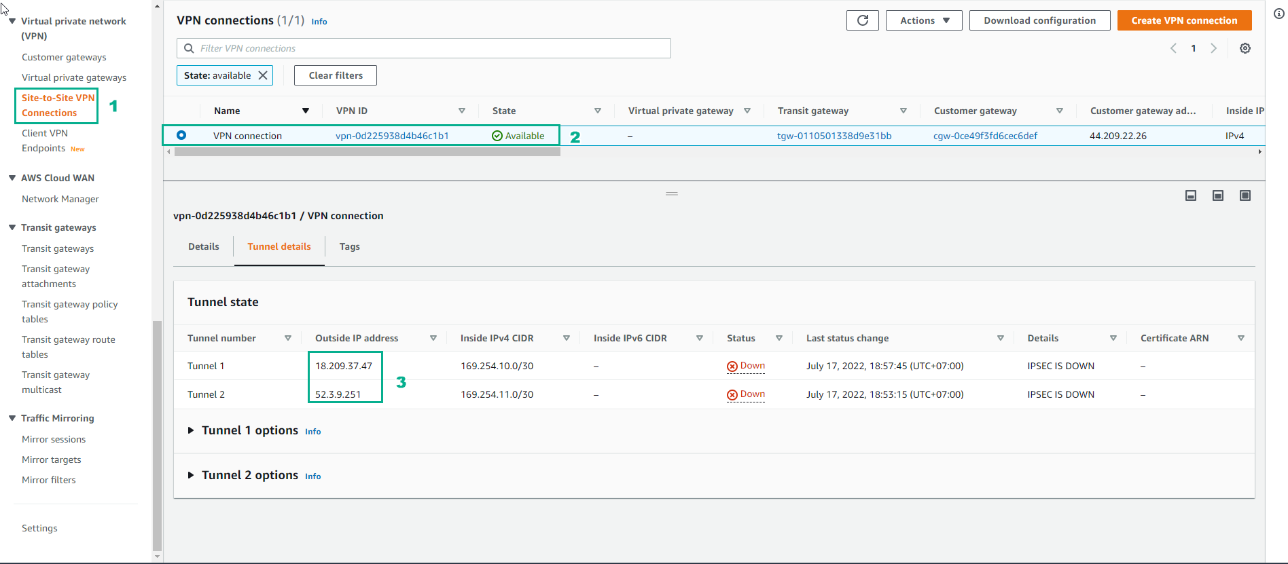Remove the State: available filter

point(263,75)
